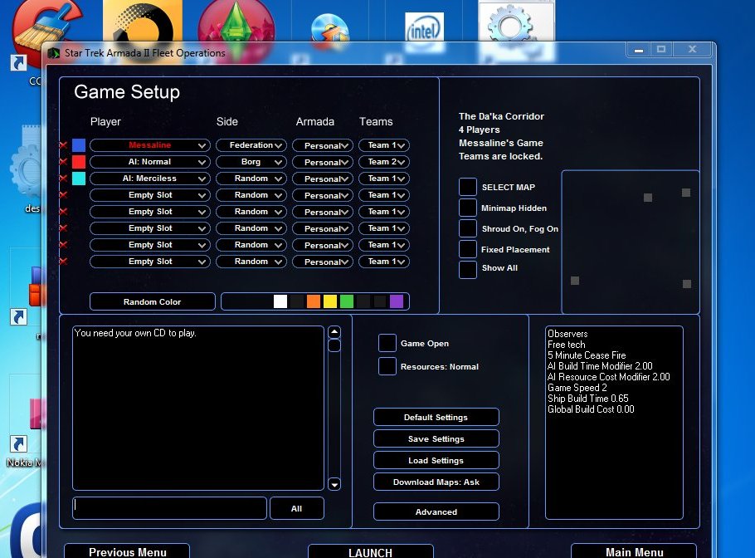Click the blue player color square for Messaline
This screenshot has width=755, height=558.
[79, 145]
